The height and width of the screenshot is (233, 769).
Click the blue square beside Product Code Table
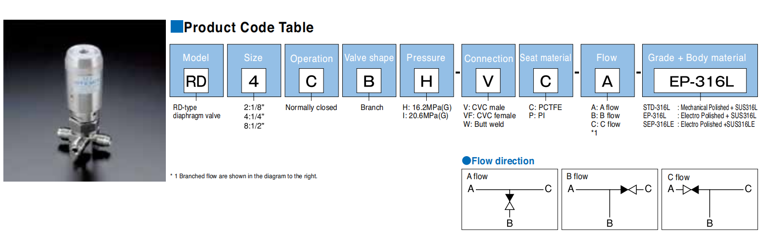pos(177,26)
